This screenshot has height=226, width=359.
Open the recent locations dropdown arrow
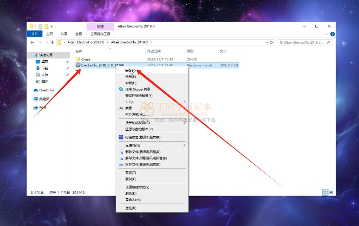pyautogui.click(x=47, y=42)
